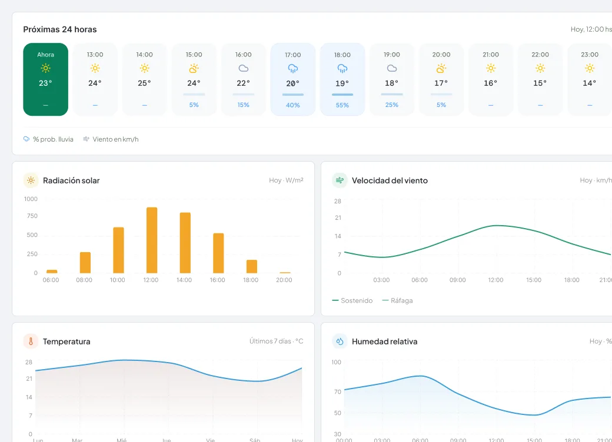612x442 pixels.
Task: Click the 'Radiación solar' title
Action: tap(71, 180)
